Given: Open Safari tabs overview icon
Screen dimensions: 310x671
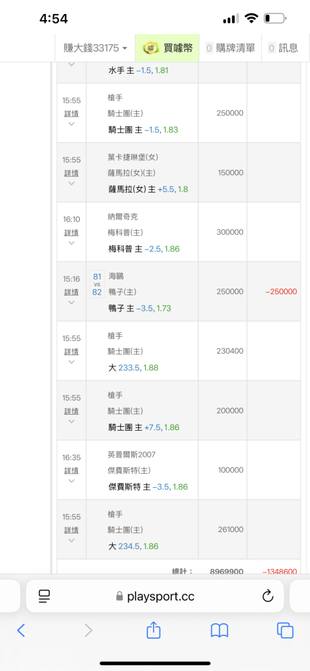Looking at the screenshot, I should (285, 630).
